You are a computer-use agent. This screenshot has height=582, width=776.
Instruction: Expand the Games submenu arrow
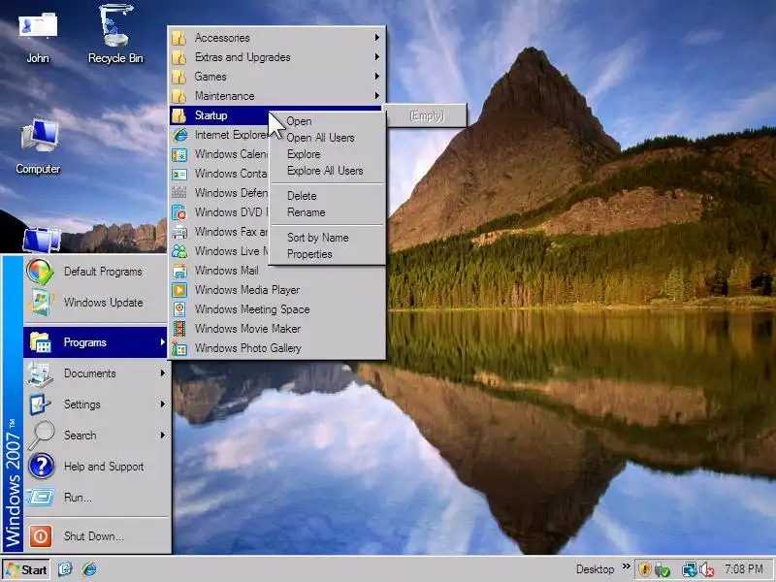tap(377, 77)
